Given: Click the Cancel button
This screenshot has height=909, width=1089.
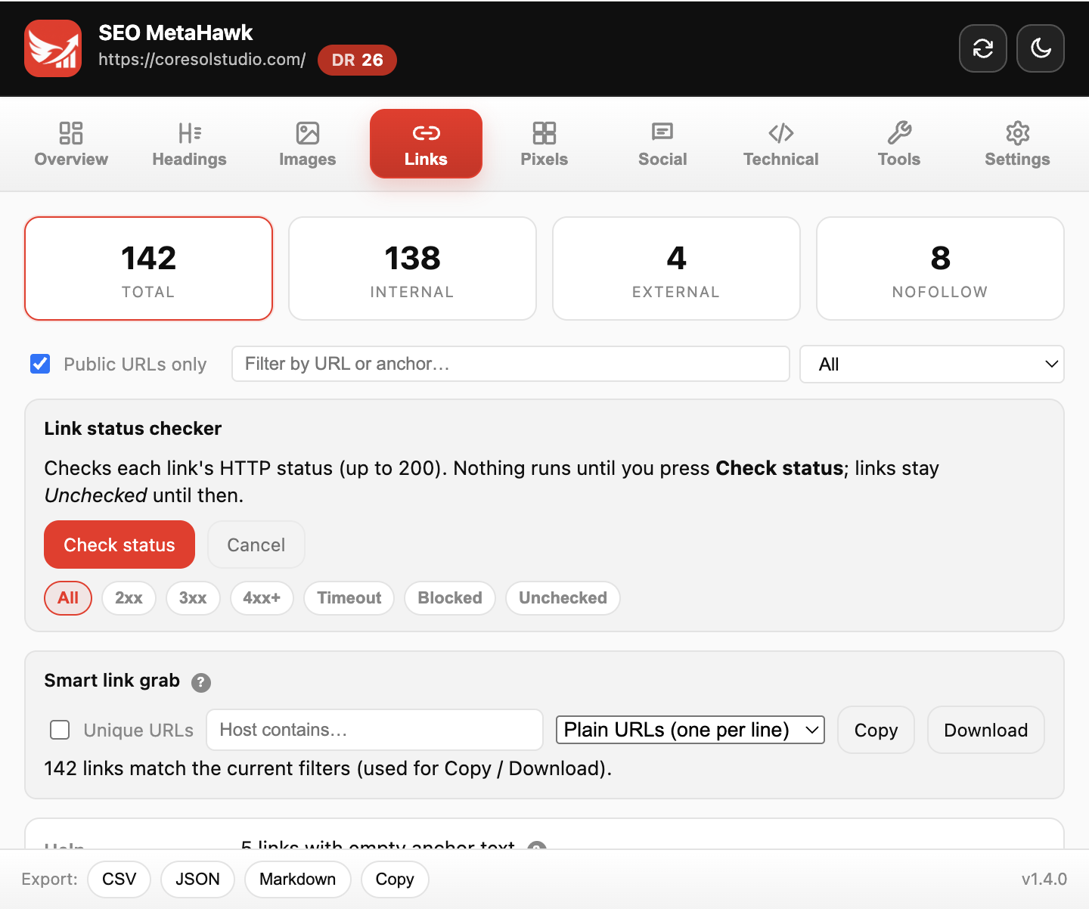Looking at the screenshot, I should [256, 544].
